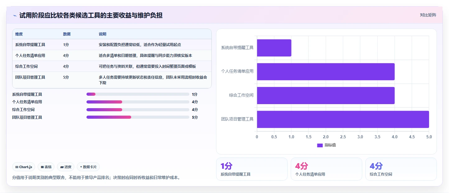Select the 进度 tag chip
449x193 pixels.
click(x=66, y=167)
